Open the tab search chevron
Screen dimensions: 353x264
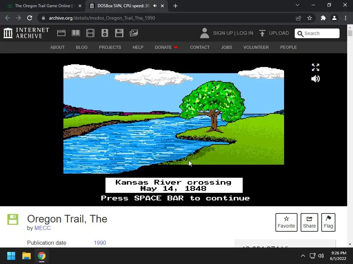297,5
